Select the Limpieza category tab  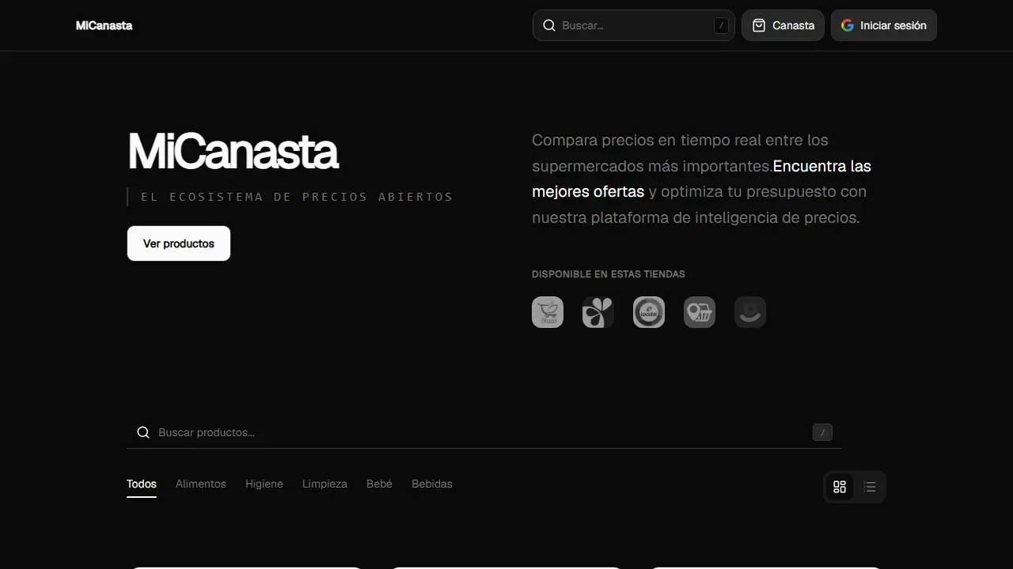point(324,484)
